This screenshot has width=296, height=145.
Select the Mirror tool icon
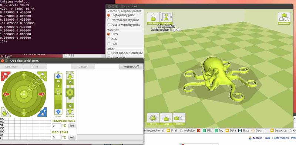(x=179, y=119)
